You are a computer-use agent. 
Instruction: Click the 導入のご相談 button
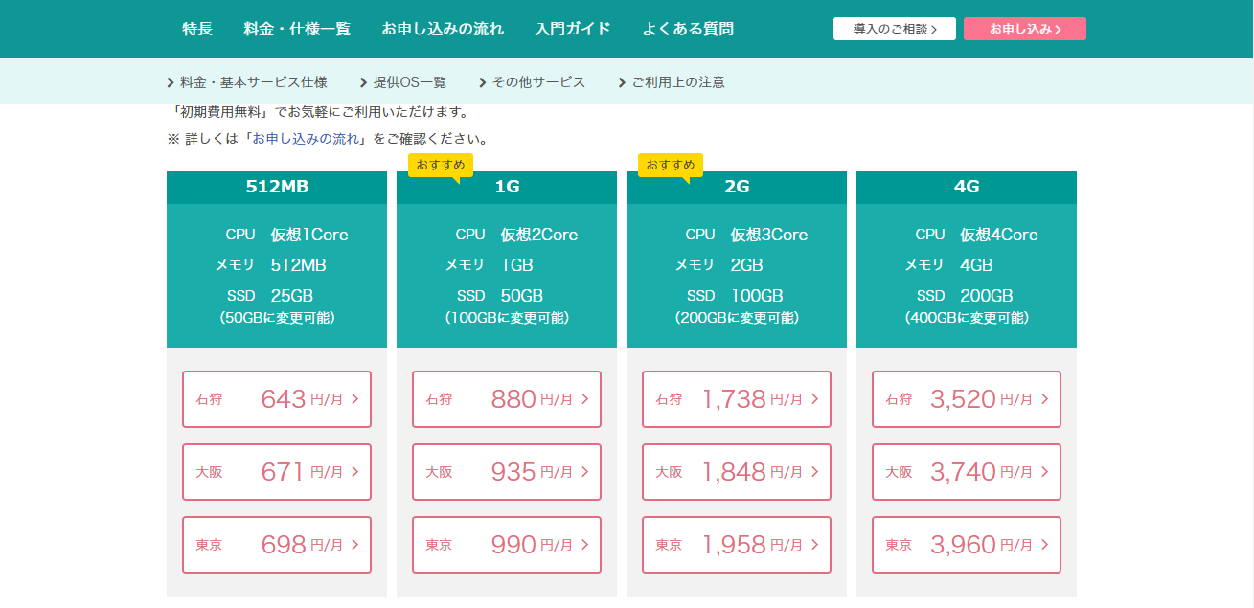coord(894,28)
